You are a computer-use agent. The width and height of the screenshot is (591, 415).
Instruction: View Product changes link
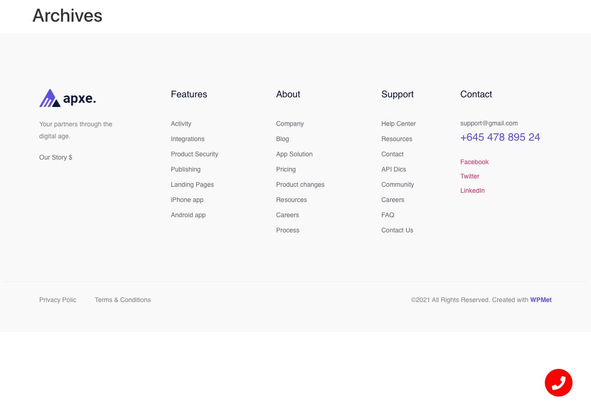point(300,184)
